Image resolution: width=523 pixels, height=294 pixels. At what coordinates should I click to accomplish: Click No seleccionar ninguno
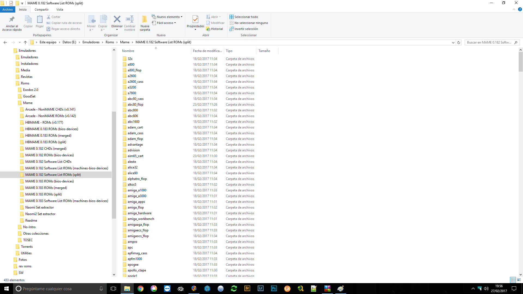click(x=249, y=23)
